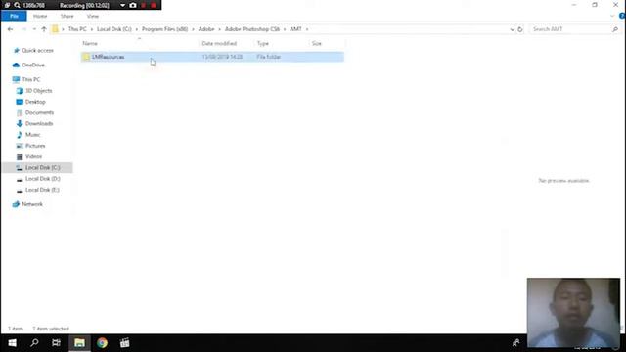
Task: Open Task View from taskbar
Action: 57,343
